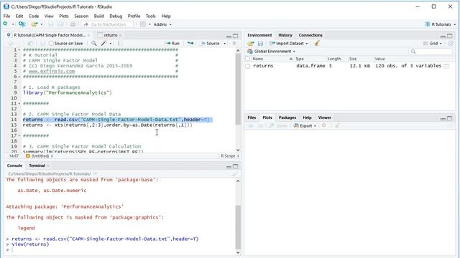Maximize the Environment pane
Image resolution: width=460 pixels, height=258 pixels.
[450, 36]
